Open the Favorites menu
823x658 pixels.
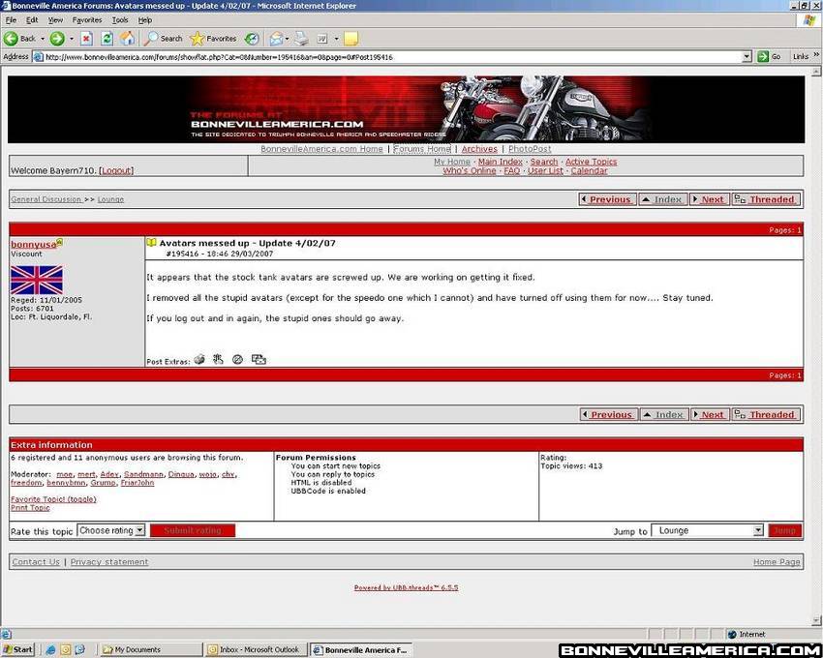click(x=87, y=20)
